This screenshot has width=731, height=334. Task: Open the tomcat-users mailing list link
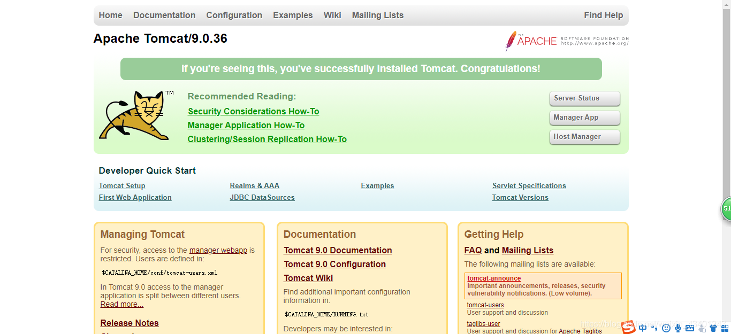pos(485,305)
